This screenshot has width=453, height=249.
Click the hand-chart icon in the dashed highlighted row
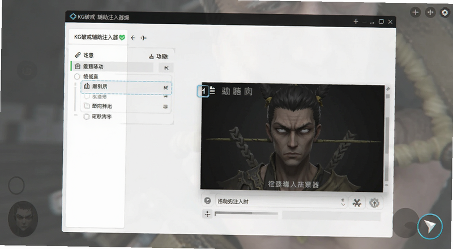87,86
